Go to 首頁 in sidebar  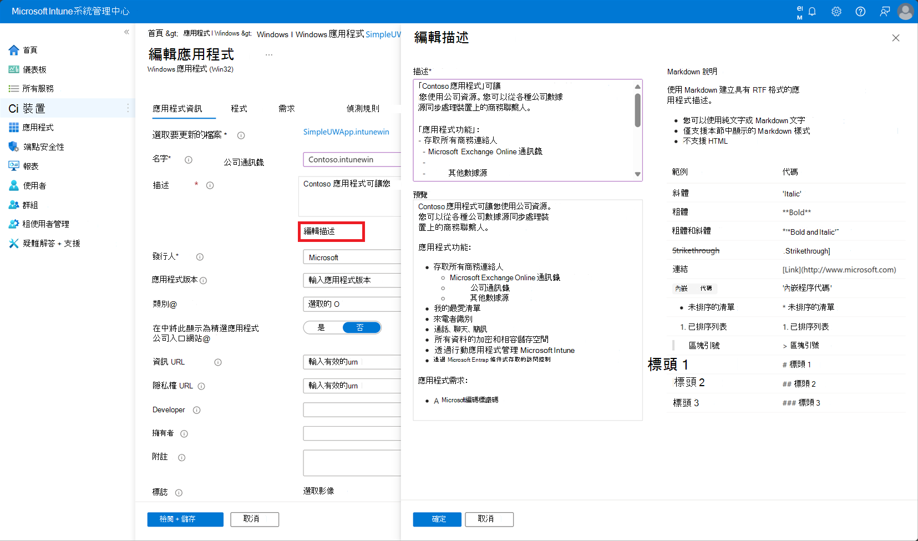coord(30,50)
